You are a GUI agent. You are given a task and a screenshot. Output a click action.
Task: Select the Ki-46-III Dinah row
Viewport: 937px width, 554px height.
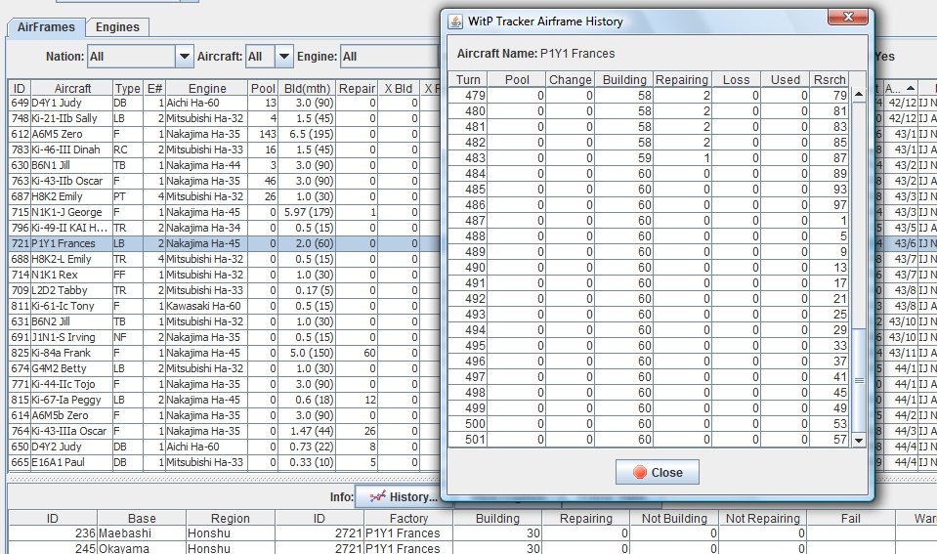tap(224, 149)
